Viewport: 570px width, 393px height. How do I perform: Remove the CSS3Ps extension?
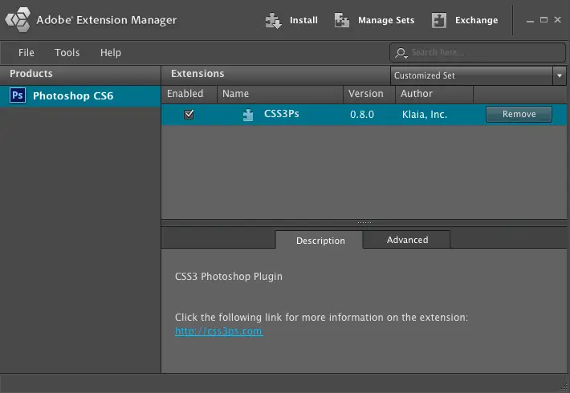[x=519, y=115]
